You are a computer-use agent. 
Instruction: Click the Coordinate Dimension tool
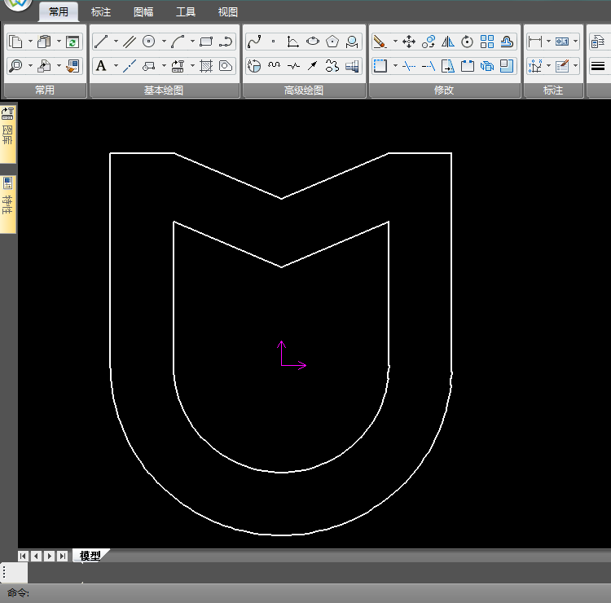coord(535,66)
